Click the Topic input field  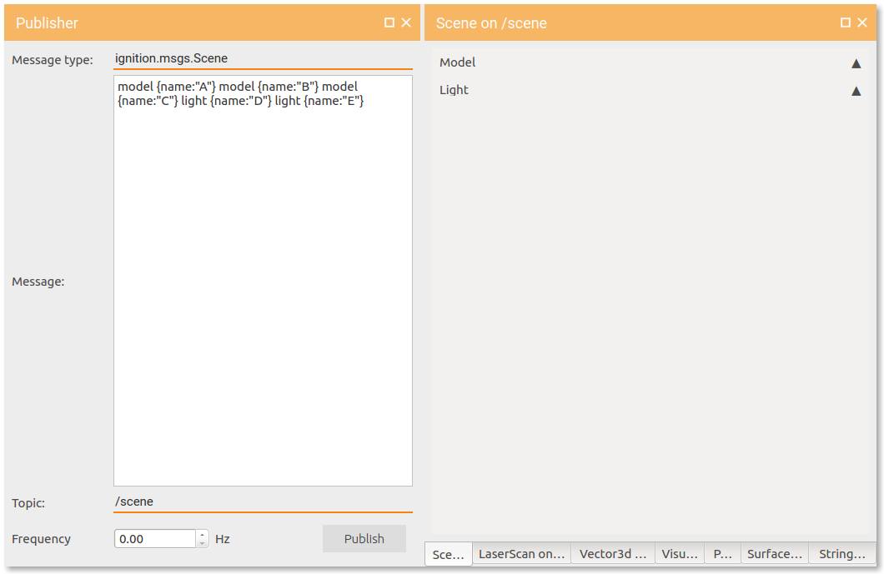click(263, 502)
